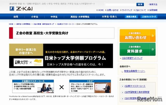Click icon beside 教室会員専用ページへ
Screen dimensions: 166x105
click(x=122, y=72)
